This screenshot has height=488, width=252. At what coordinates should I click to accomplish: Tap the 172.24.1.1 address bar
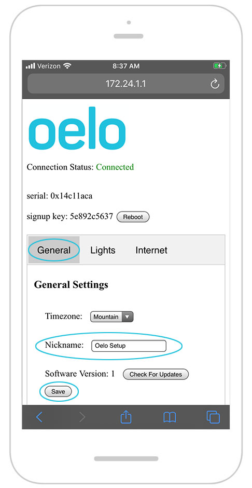tap(125, 84)
